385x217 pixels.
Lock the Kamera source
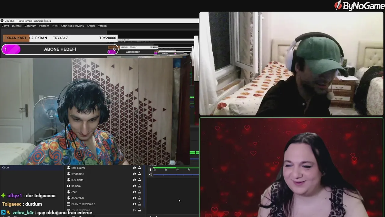(x=140, y=186)
